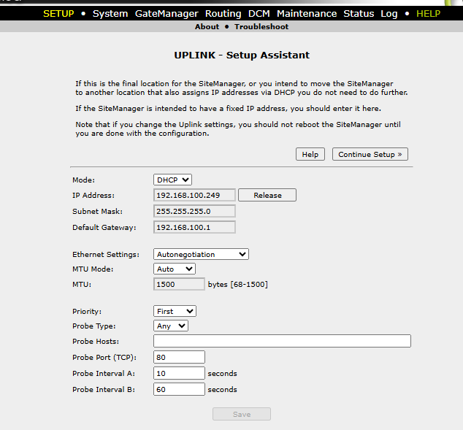Click Continue Setup button
Screen dimensions: 463x430
tap(370, 154)
